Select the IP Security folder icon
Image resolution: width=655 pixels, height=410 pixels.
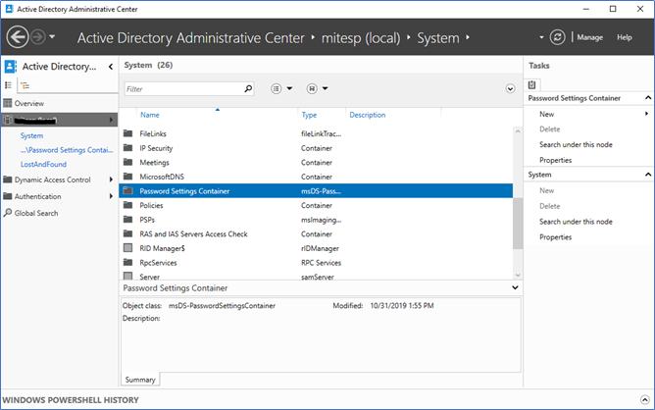pos(127,148)
